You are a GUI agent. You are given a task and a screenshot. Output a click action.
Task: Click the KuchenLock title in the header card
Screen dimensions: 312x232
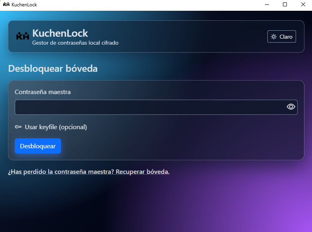tap(60, 33)
